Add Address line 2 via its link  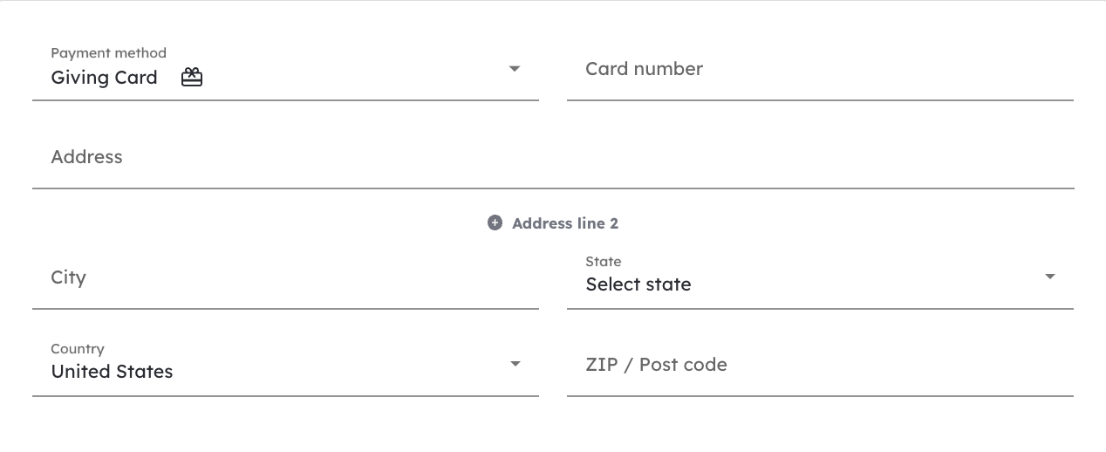pos(553,223)
